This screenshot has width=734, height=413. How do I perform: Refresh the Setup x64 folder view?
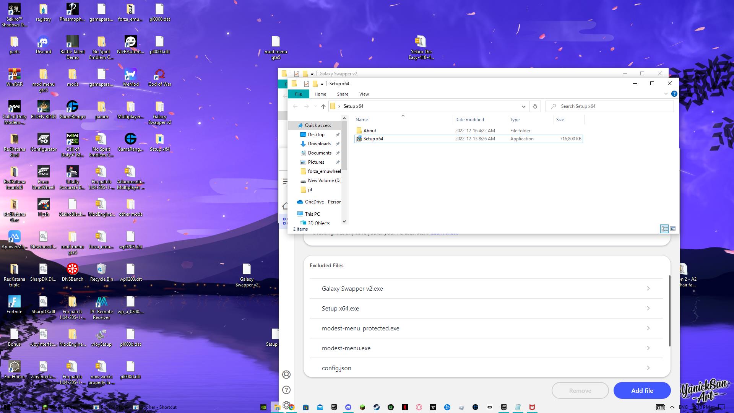click(x=535, y=106)
